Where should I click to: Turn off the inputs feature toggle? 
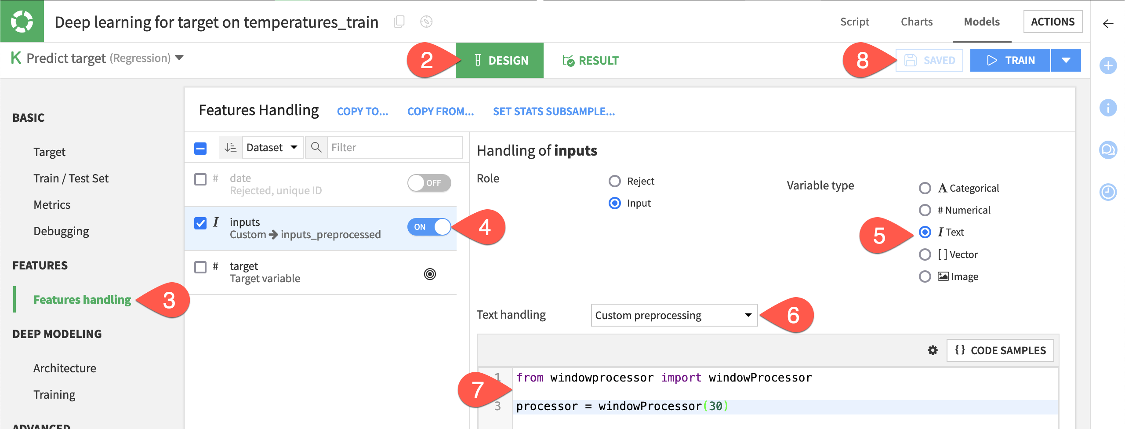[428, 227]
